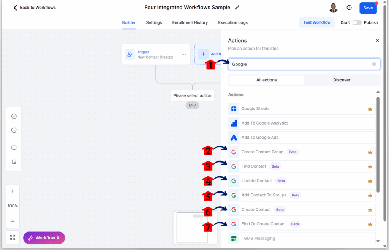Select the Add To Google Analytics action
Screen dimensions: 389x250
(x=301, y=123)
